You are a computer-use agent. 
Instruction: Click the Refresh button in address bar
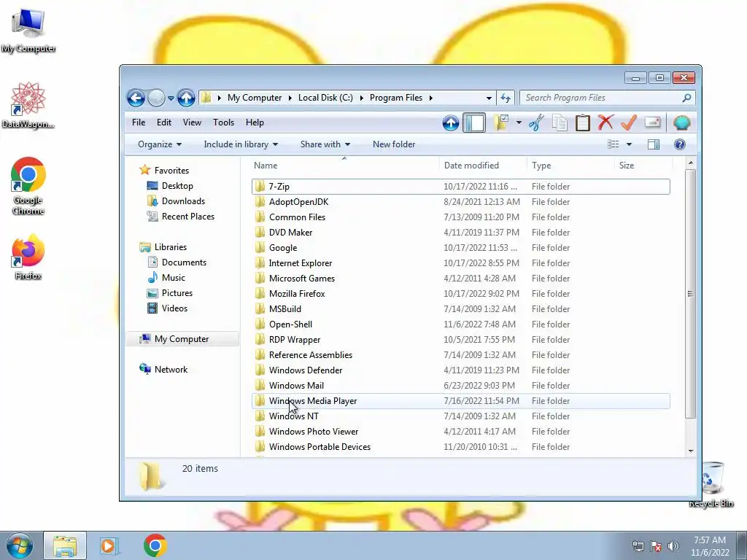pos(506,98)
